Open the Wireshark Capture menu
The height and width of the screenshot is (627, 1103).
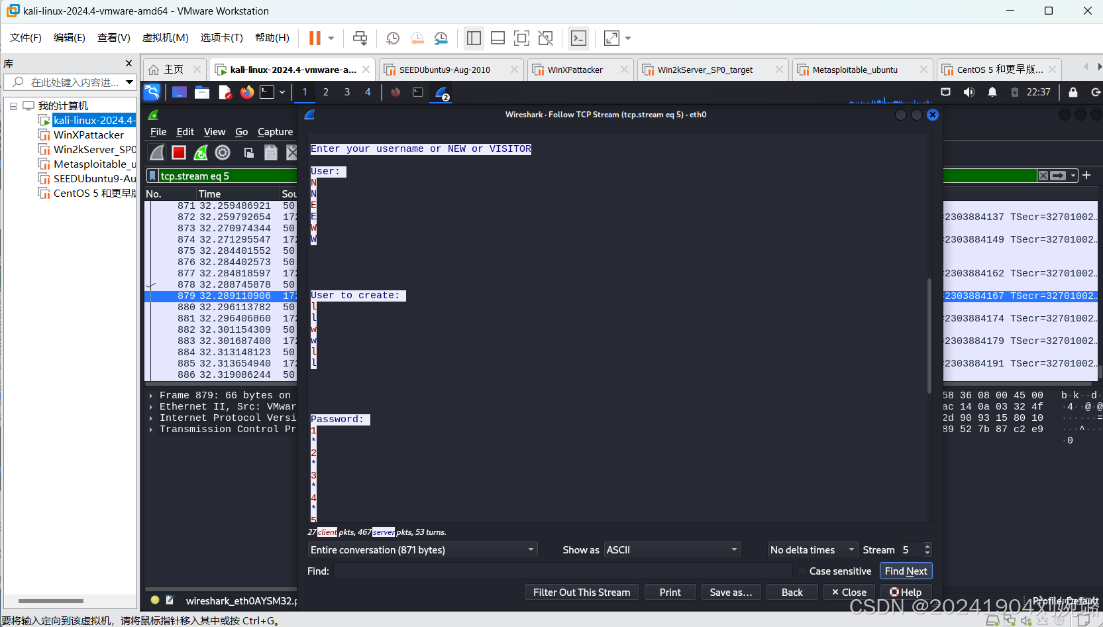275,132
